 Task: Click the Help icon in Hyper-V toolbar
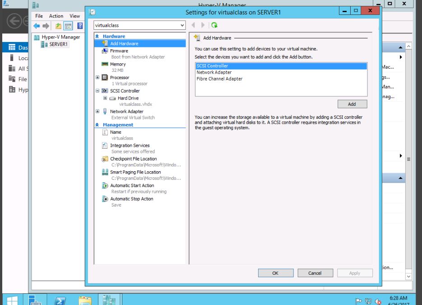80,26
